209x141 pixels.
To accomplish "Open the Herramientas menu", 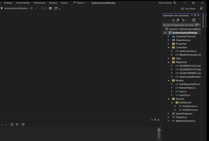I will click(23, 3).
